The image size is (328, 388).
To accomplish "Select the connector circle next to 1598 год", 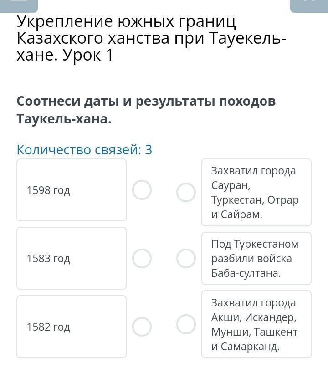I will point(142,190).
